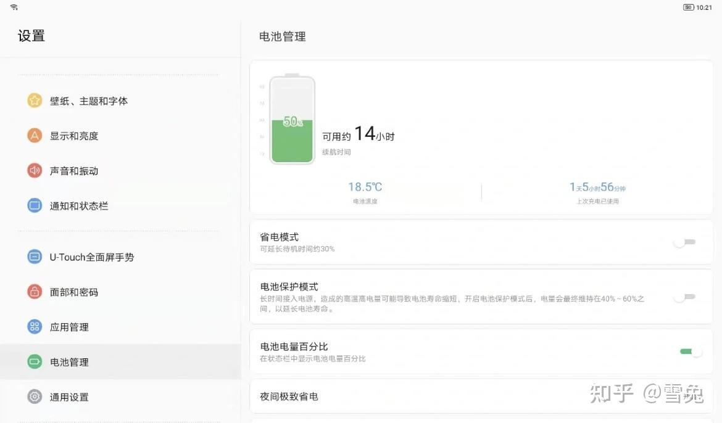Screen dimensions: 722x423
Task: Click the U-Touch gestures icon
Action: (x=35, y=257)
